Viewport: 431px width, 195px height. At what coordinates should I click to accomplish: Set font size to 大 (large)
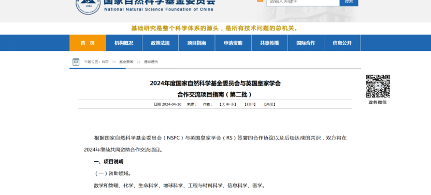click(x=223, y=105)
